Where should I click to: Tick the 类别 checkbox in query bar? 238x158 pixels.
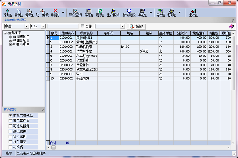[x=83, y=26]
